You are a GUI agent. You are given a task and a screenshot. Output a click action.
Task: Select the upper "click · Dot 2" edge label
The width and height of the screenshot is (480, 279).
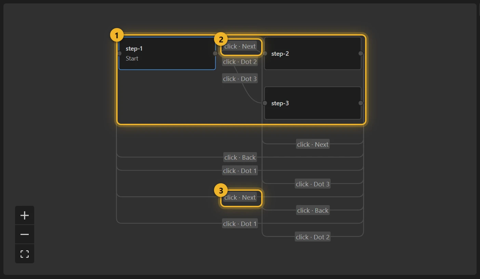[x=240, y=62]
